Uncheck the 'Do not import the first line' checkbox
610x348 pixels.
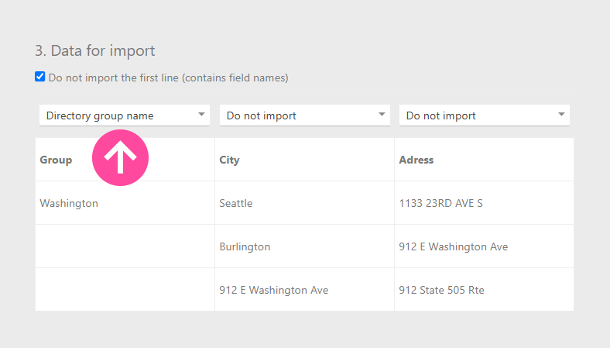pos(40,77)
